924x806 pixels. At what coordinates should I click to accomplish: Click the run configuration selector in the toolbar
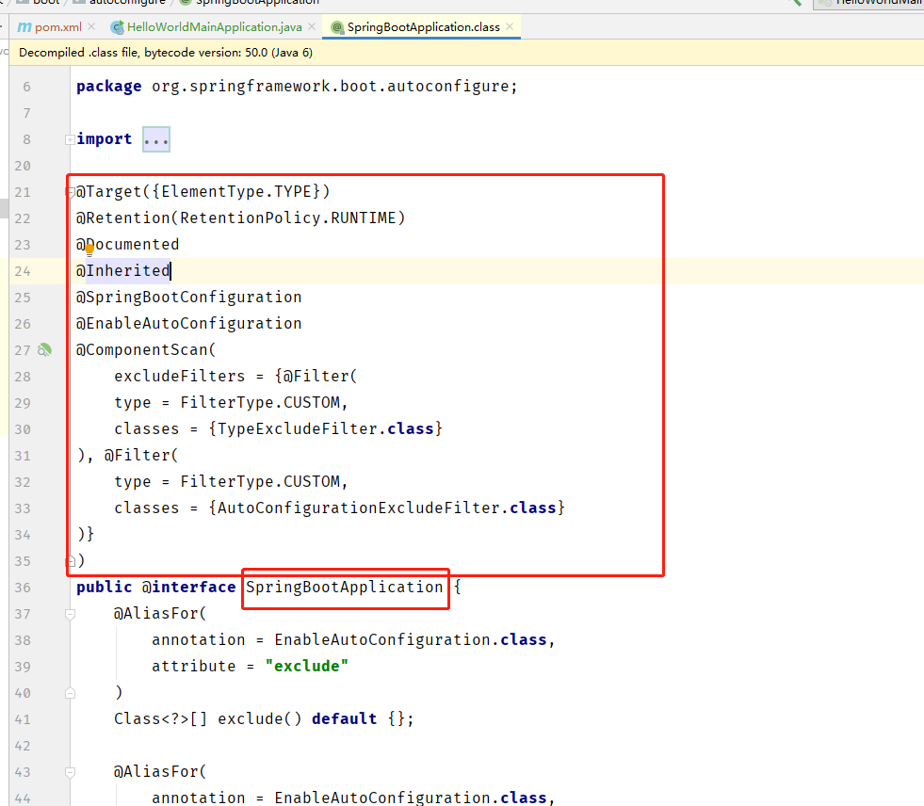click(868, 4)
